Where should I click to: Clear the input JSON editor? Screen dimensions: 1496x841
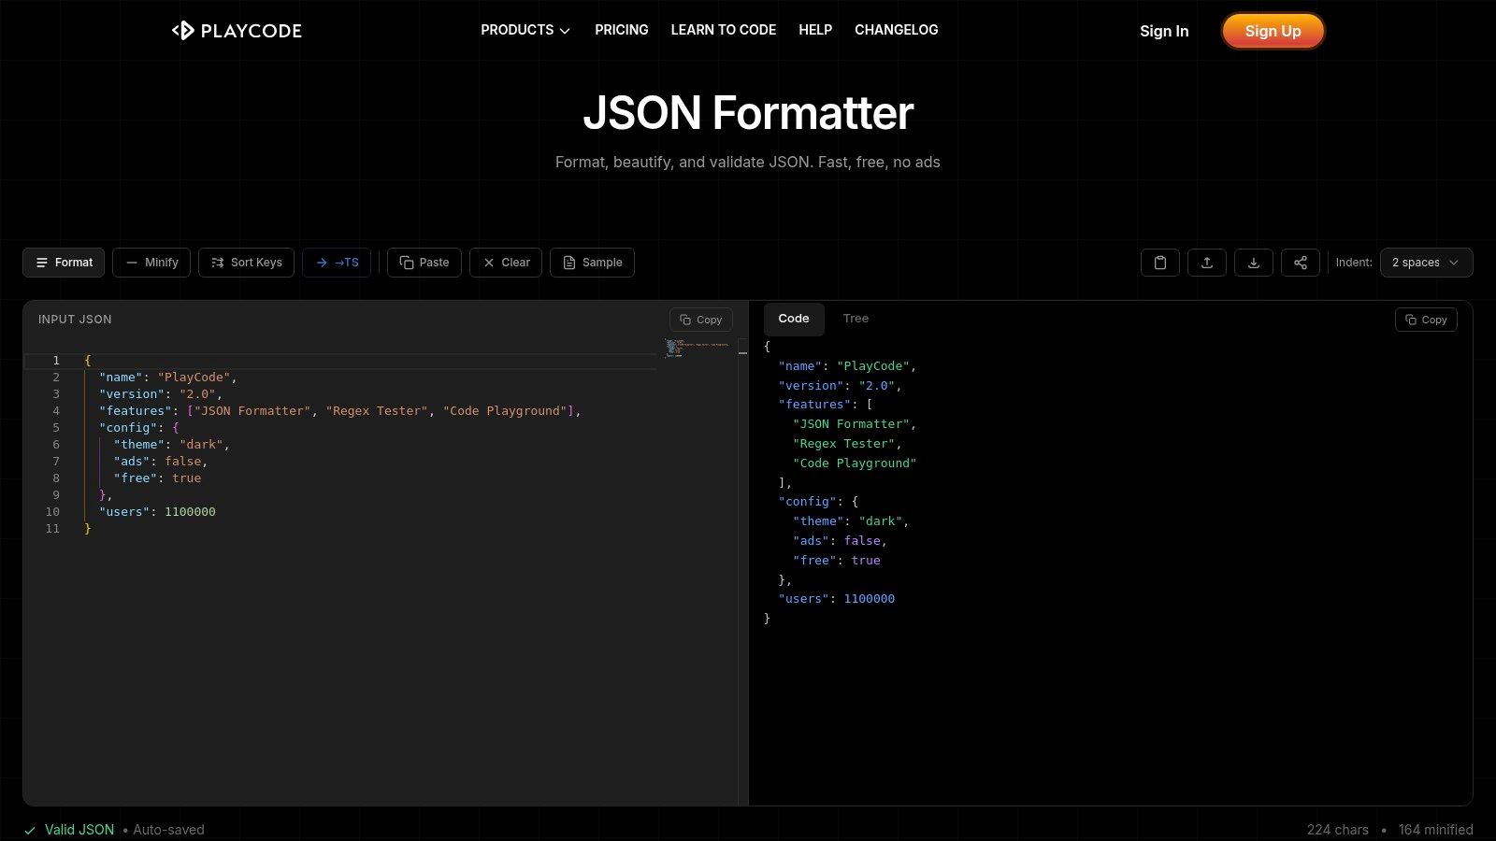coord(505,263)
